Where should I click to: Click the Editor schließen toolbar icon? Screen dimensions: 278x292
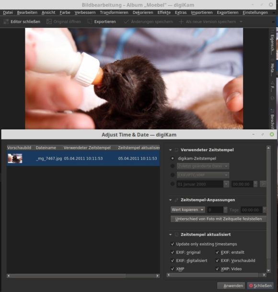[6, 22]
